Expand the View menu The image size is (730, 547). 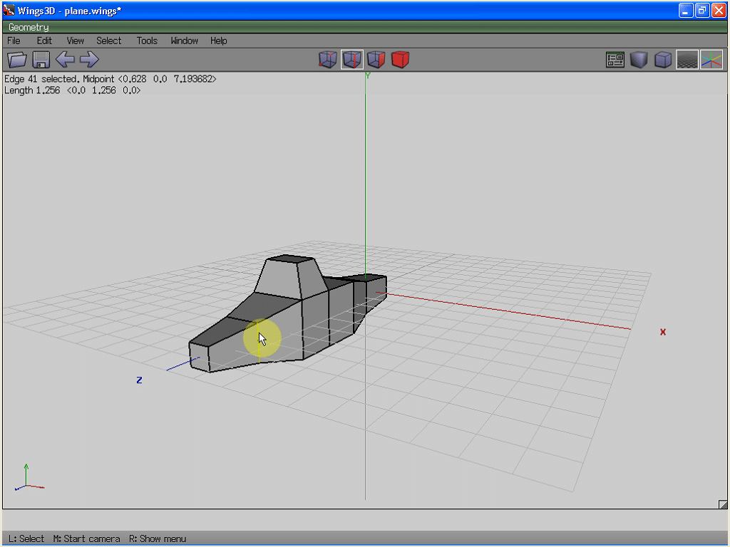tap(75, 41)
